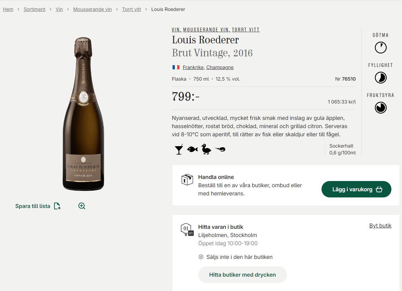The height and width of the screenshot is (291, 402).
Task: Click the aperitif cocktail glass icon
Action: click(x=179, y=149)
